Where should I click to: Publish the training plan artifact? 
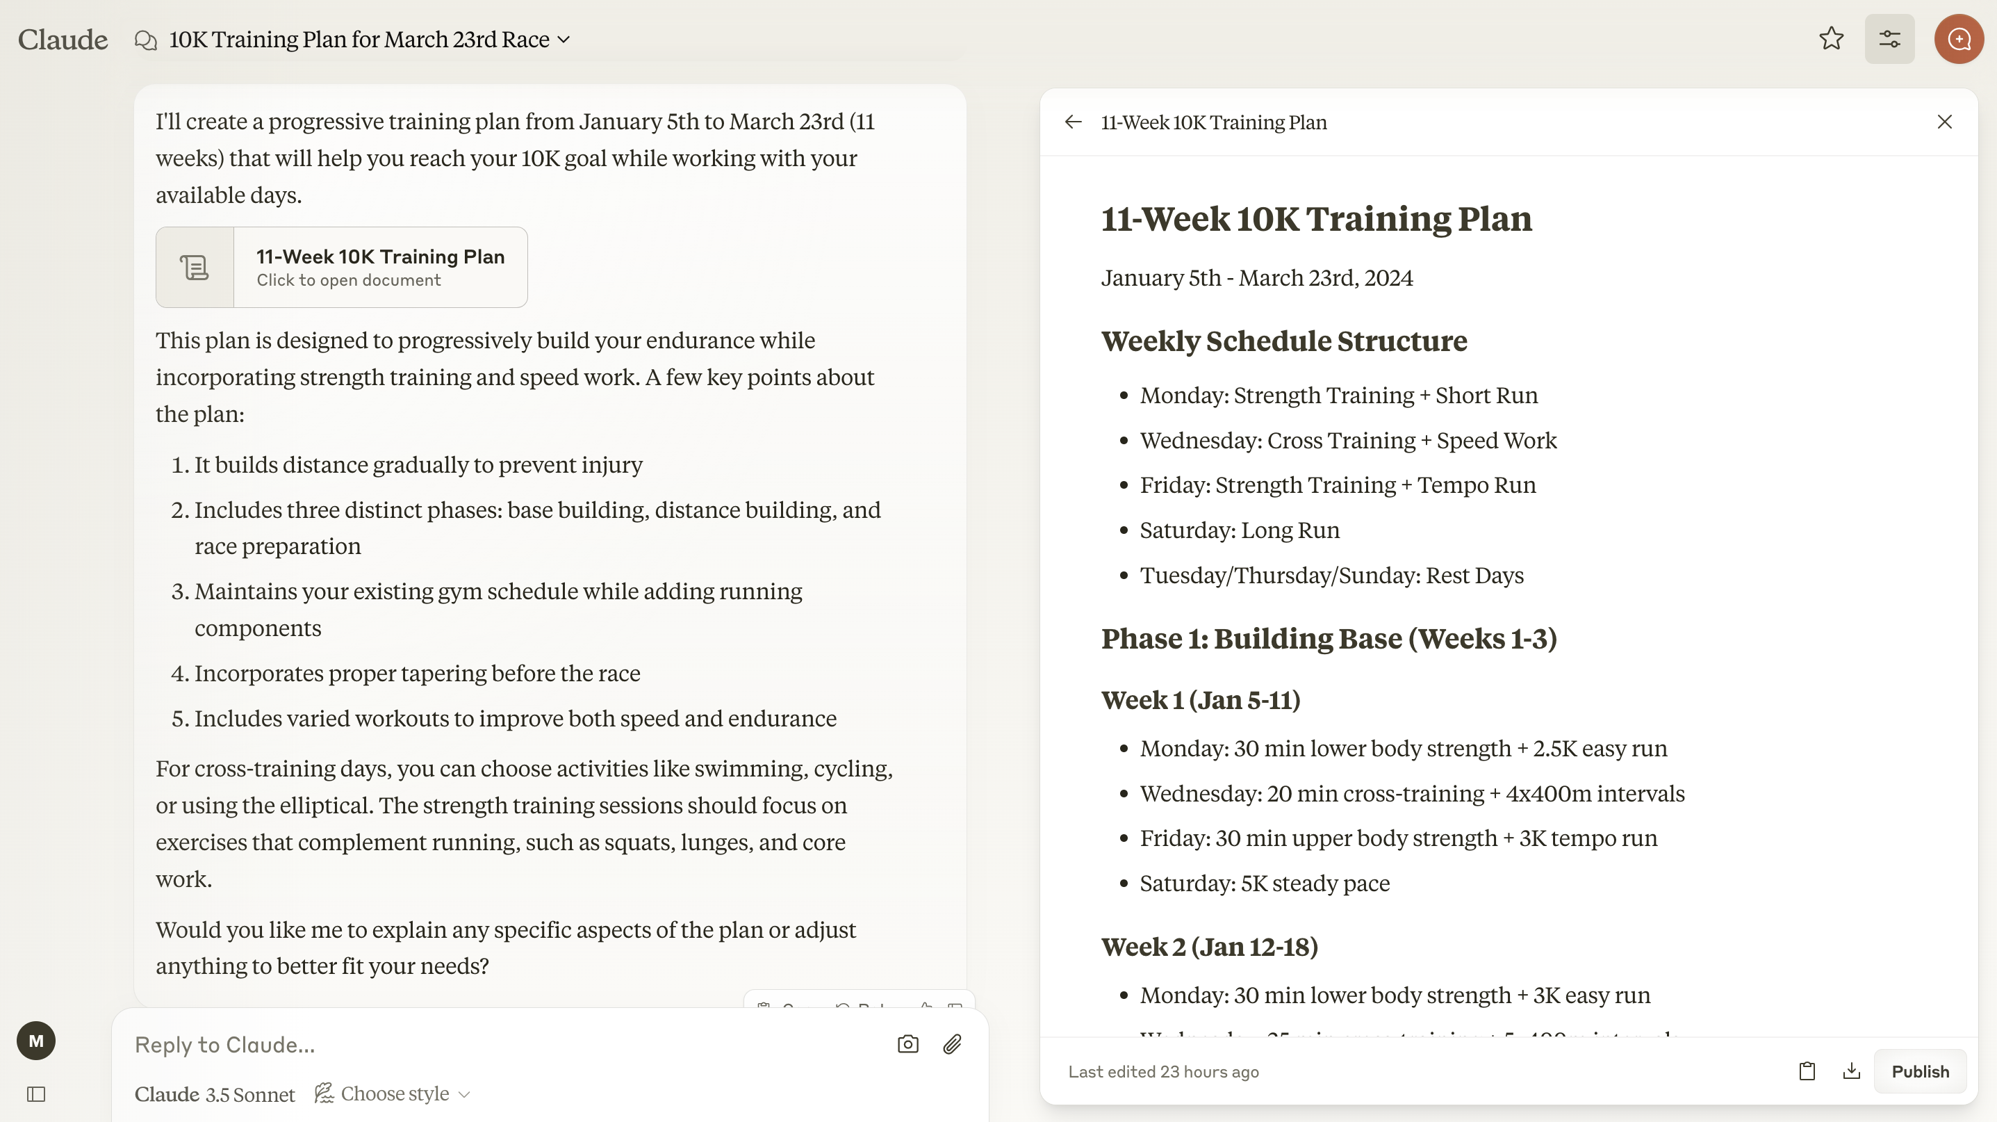coord(1921,1071)
